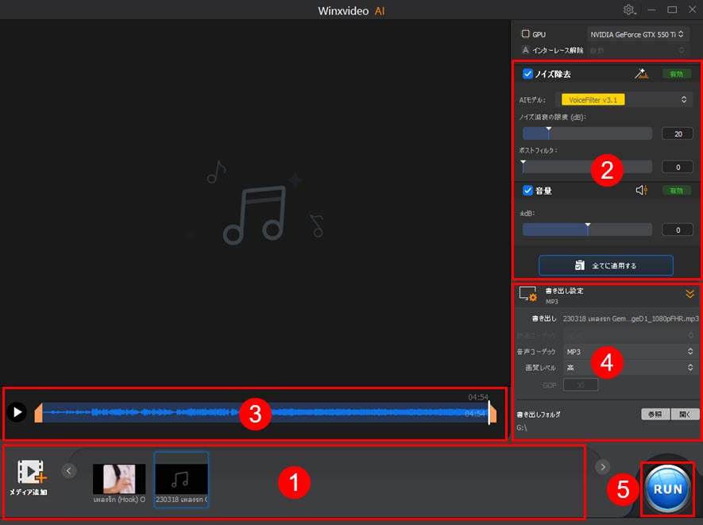Open the インターレース解除 dropdown

637,50
